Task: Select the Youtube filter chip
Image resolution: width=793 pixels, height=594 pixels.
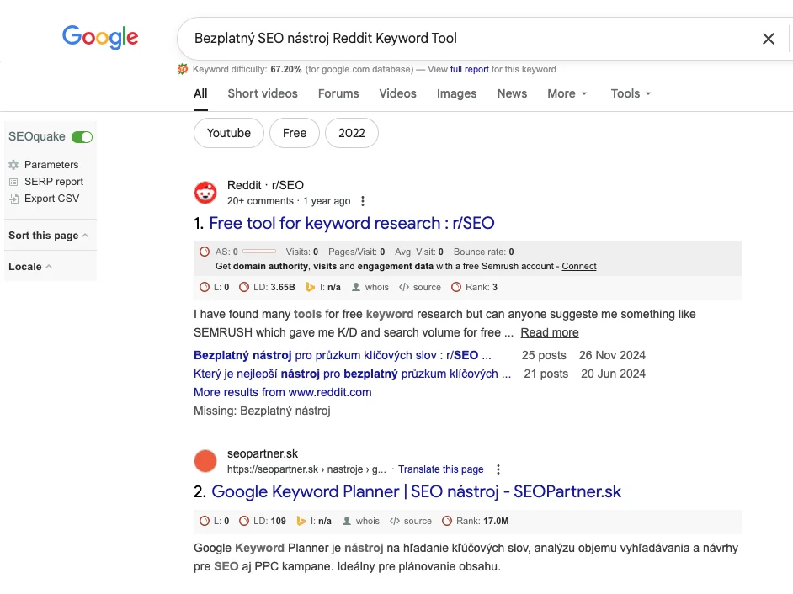Action: pyautogui.click(x=229, y=133)
